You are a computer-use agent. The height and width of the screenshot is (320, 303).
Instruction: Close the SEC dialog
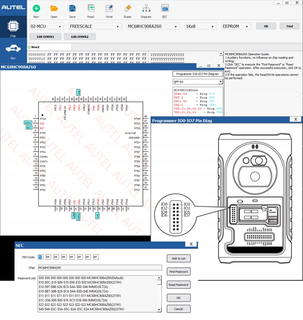pyautogui.click(x=191, y=244)
